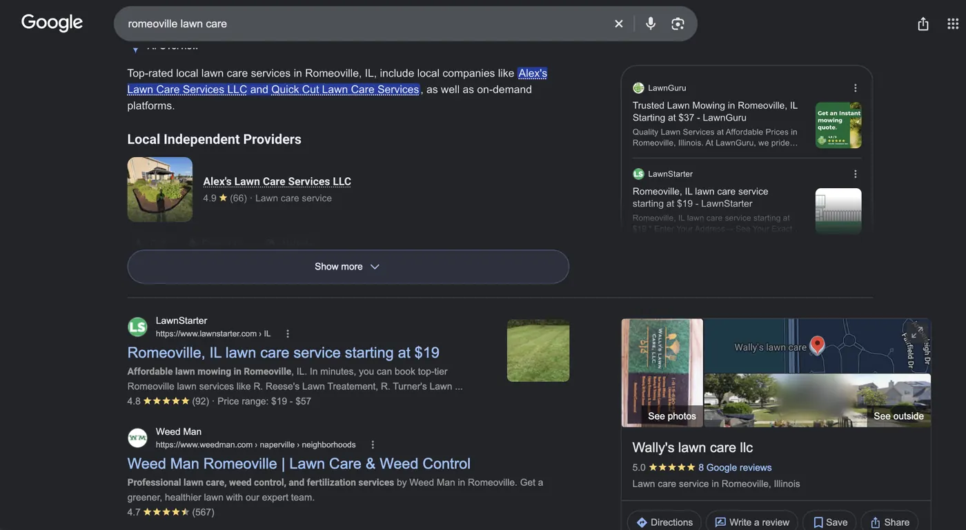Click the LawnGuru instant mowing quote image
Screen dimensions: 966x530
(838, 125)
